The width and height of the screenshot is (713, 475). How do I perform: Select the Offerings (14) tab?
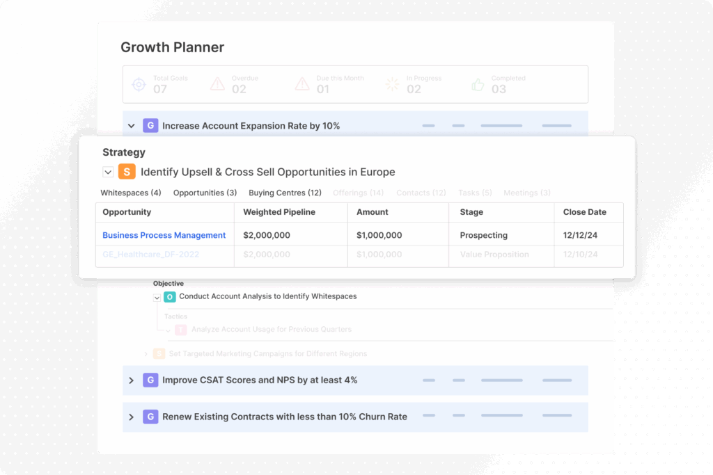click(359, 193)
